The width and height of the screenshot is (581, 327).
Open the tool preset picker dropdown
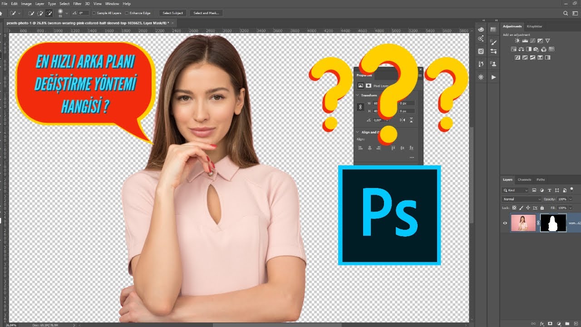pos(19,13)
